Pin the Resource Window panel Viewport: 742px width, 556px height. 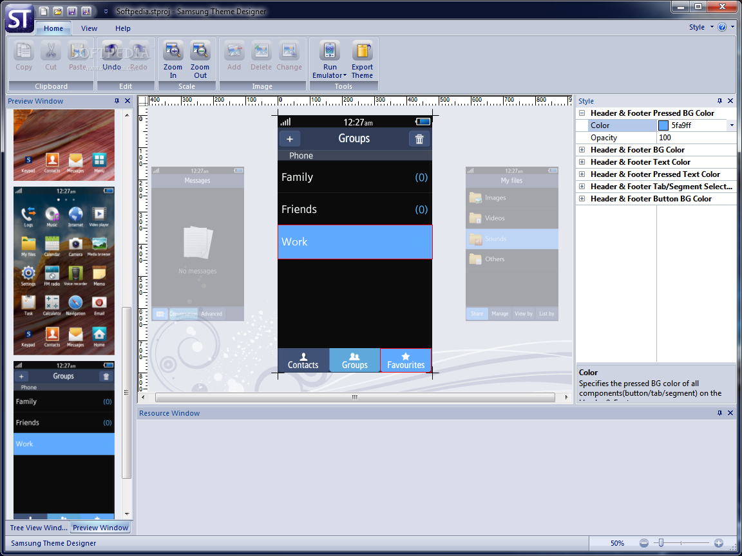coord(719,412)
